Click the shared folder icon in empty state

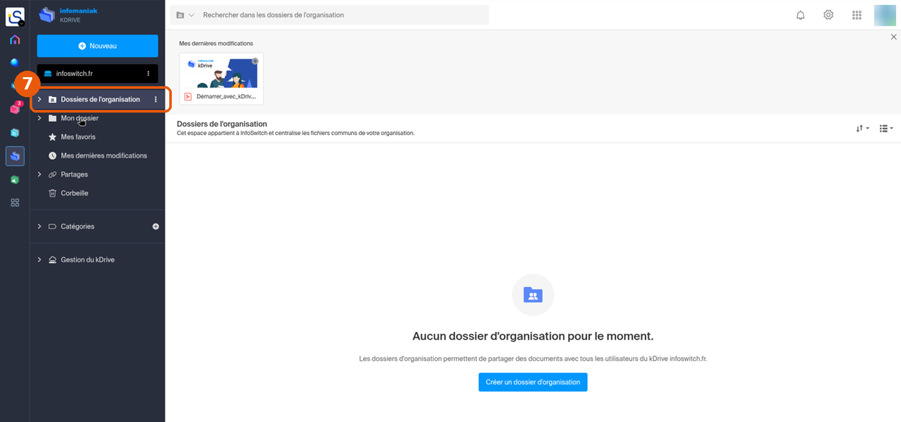[533, 295]
